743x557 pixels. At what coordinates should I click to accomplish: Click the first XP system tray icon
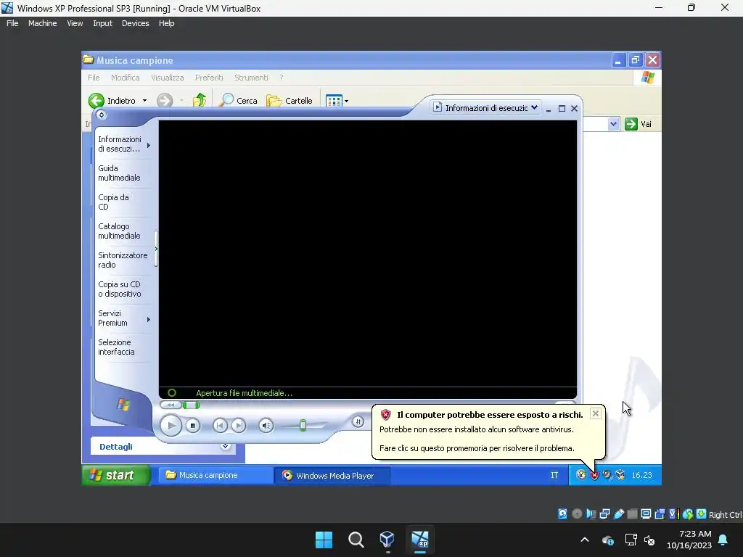click(581, 474)
